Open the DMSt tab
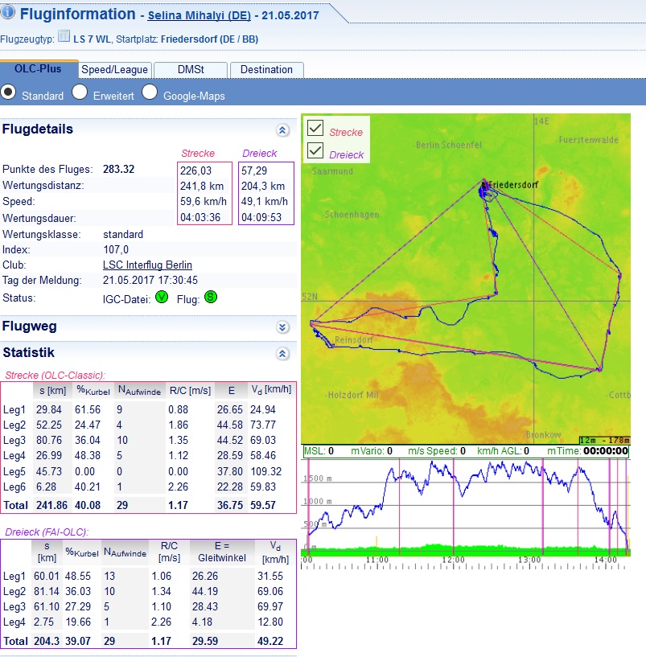 click(x=191, y=70)
